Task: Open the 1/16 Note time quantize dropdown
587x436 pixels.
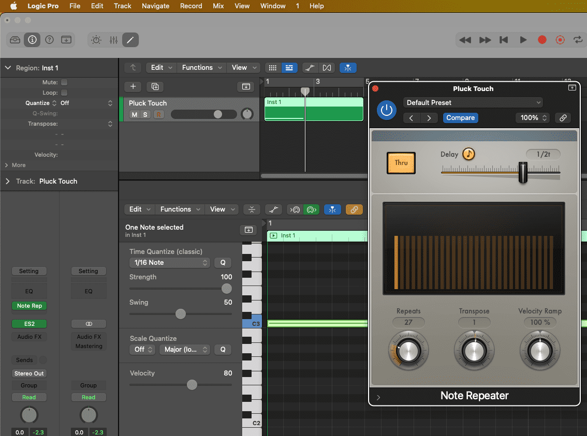Action: [170, 263]
